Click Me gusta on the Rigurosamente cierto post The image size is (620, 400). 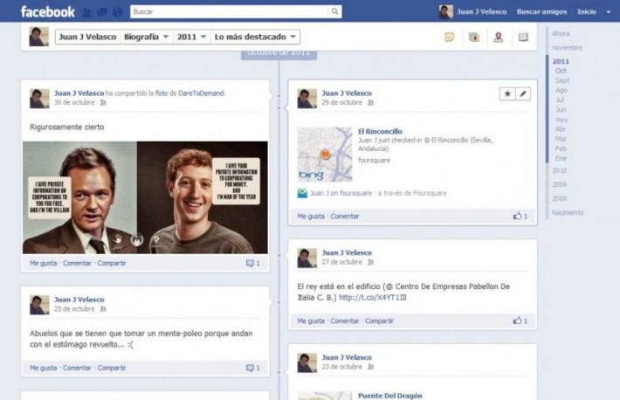coord(43,263)
